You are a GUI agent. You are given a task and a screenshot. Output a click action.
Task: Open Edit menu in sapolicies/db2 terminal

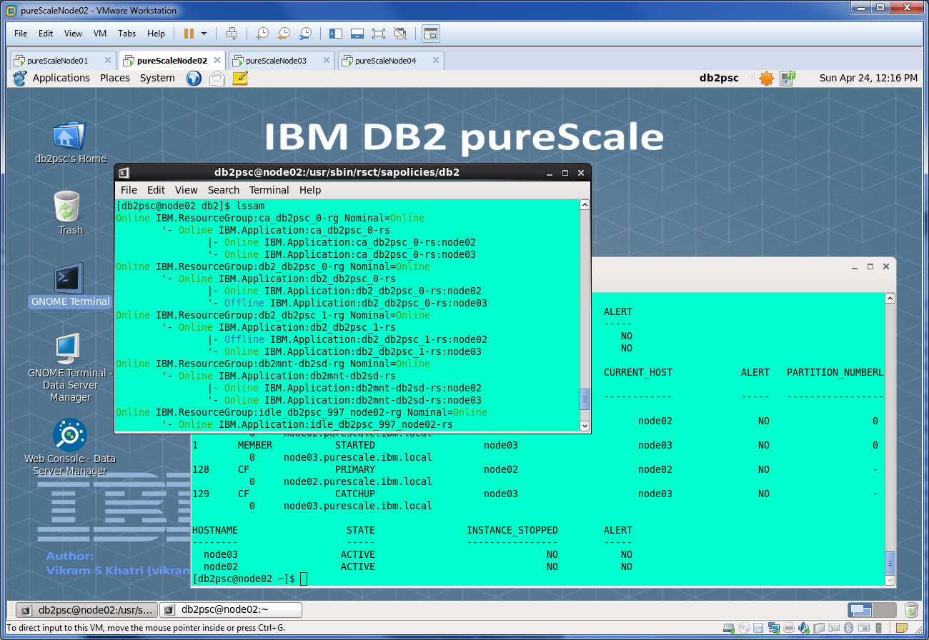(156, 190)
